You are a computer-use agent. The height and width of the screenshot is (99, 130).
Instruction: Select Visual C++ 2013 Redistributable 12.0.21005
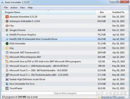click(39, 75)
